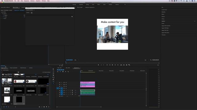The image size is (197, 110).
Task: Click the timeline horizontal zoom scrollbar
Action: [x=79, y=107]
